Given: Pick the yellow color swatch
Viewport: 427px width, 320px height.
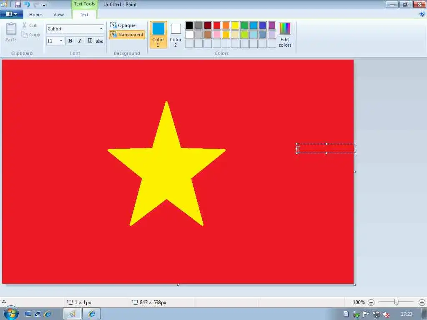Looking at the screenshot, I should point(235,25).
